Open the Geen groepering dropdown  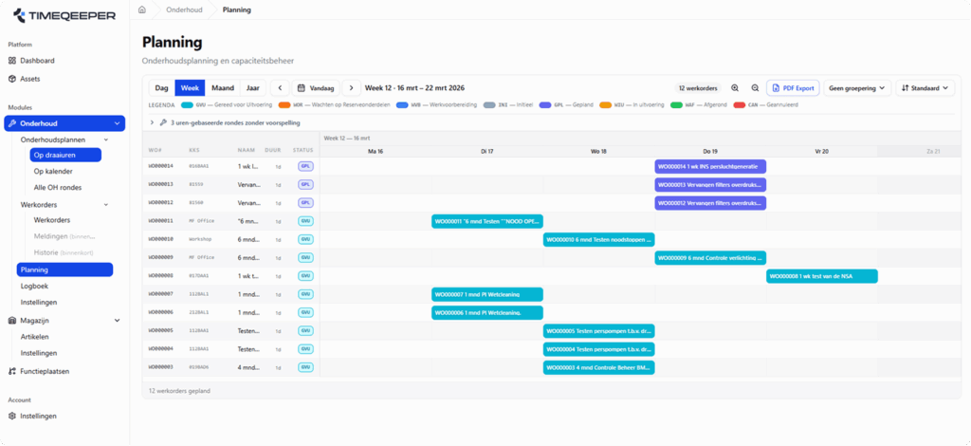point(857,88)
